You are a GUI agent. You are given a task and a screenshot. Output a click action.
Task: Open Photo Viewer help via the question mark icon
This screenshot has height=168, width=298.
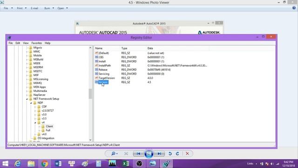[x=294, y=8]
